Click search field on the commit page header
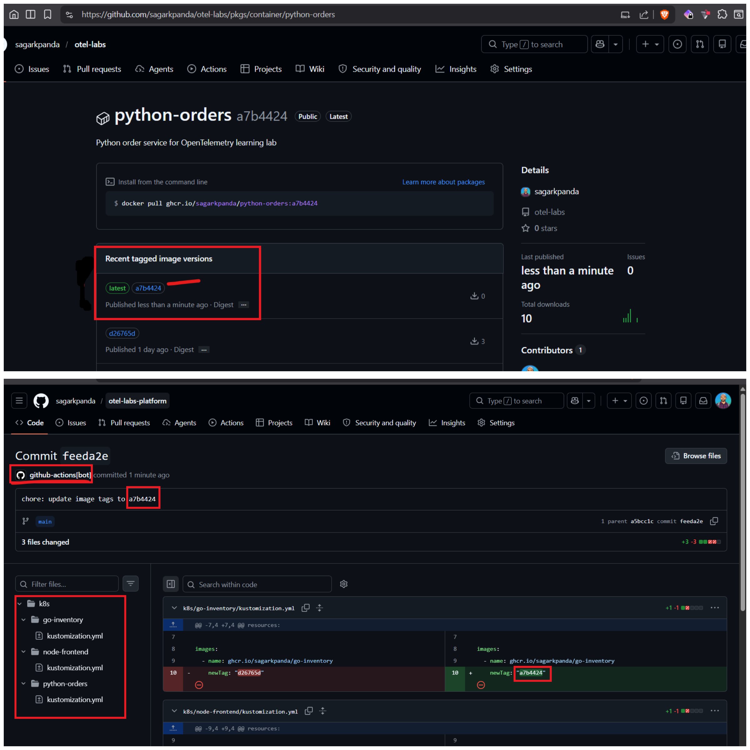Screen dimensions: 750x750 516,401
